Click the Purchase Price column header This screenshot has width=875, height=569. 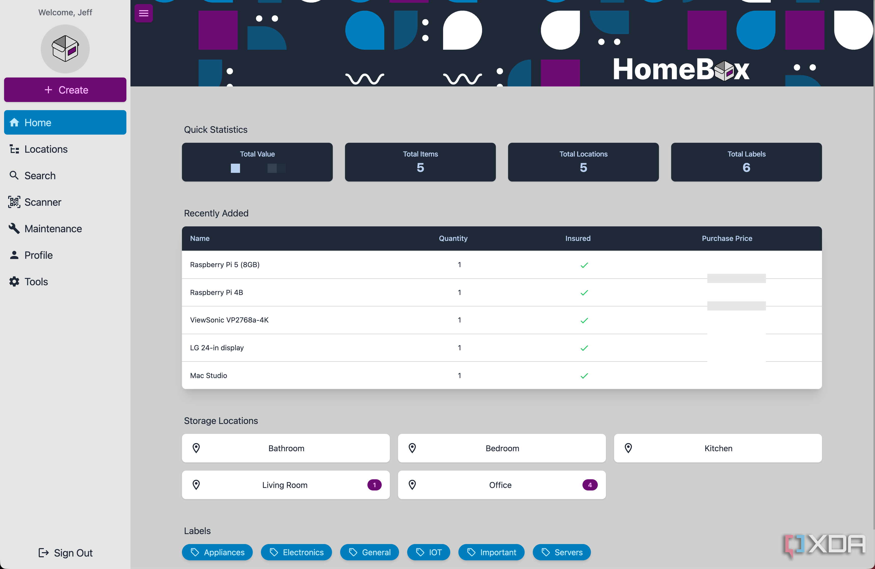[727, 238]
